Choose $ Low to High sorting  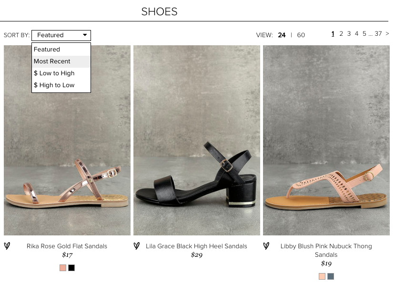[x=54, y=73]
